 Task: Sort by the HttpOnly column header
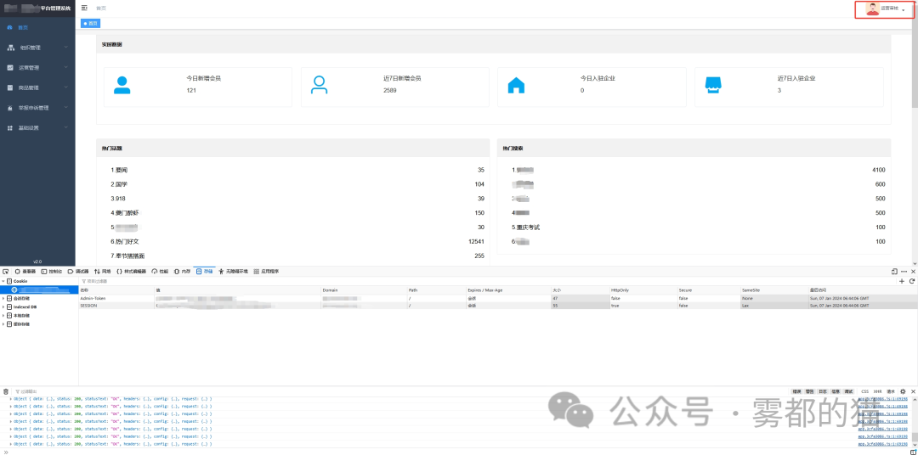(x=643, y=290)
